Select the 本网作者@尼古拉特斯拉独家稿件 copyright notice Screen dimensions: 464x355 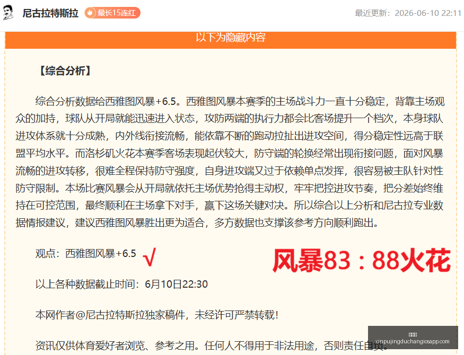coord(157,315)
